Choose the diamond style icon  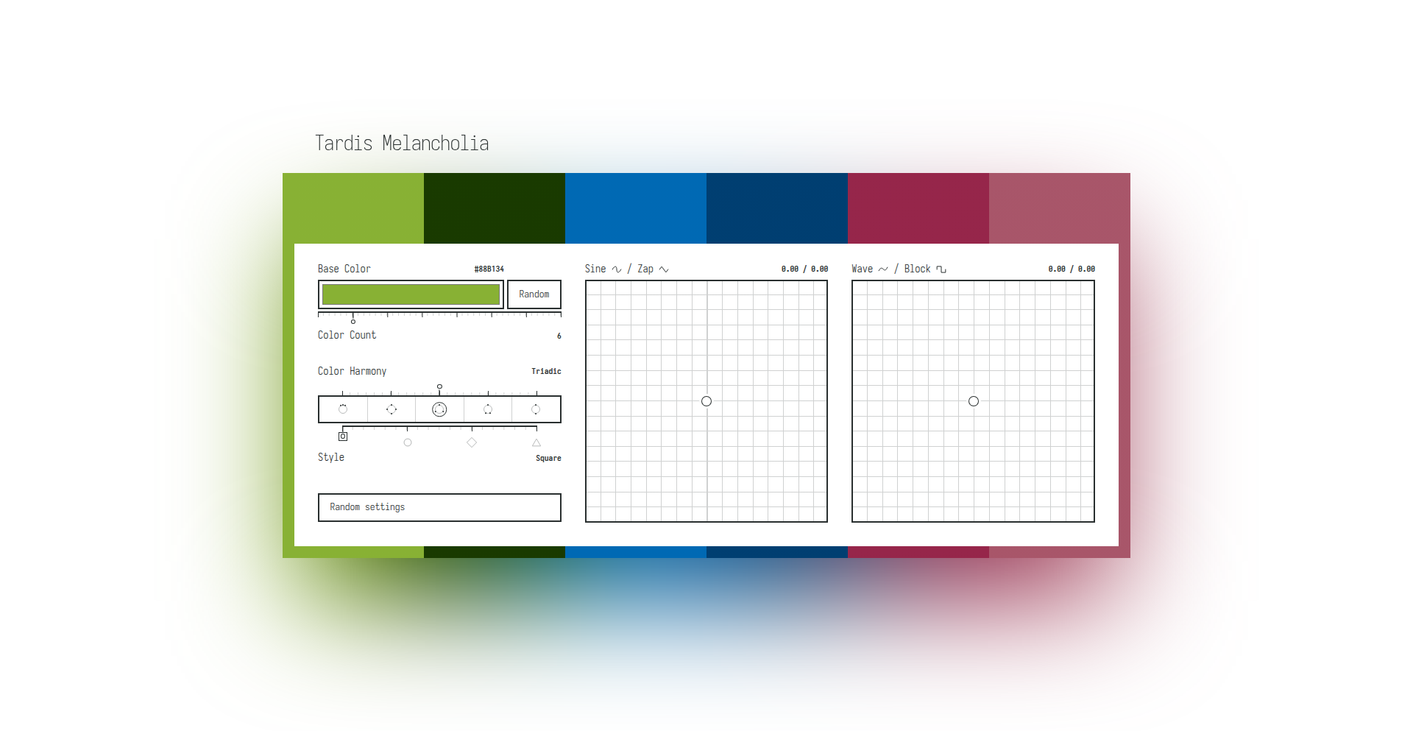pos(472,442)
